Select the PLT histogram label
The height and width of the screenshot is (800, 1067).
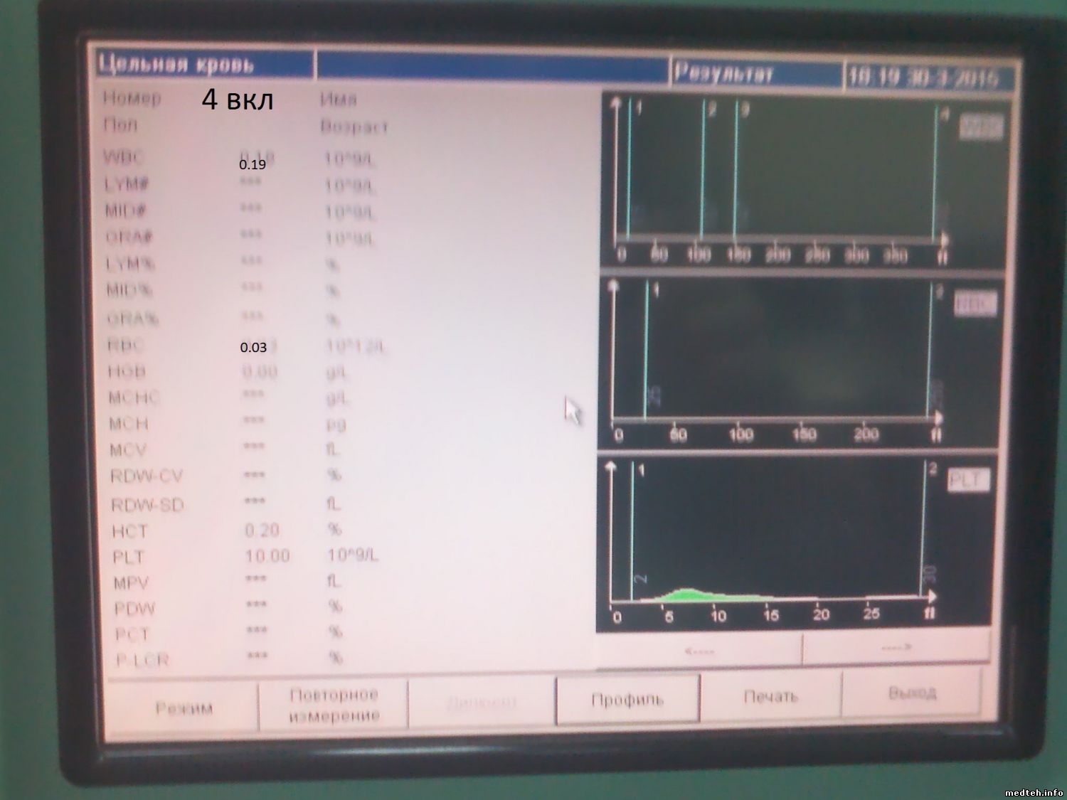coord(967,481)
